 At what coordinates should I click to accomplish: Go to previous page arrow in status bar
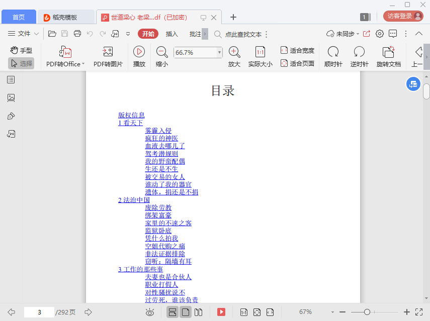click(11, 312)
